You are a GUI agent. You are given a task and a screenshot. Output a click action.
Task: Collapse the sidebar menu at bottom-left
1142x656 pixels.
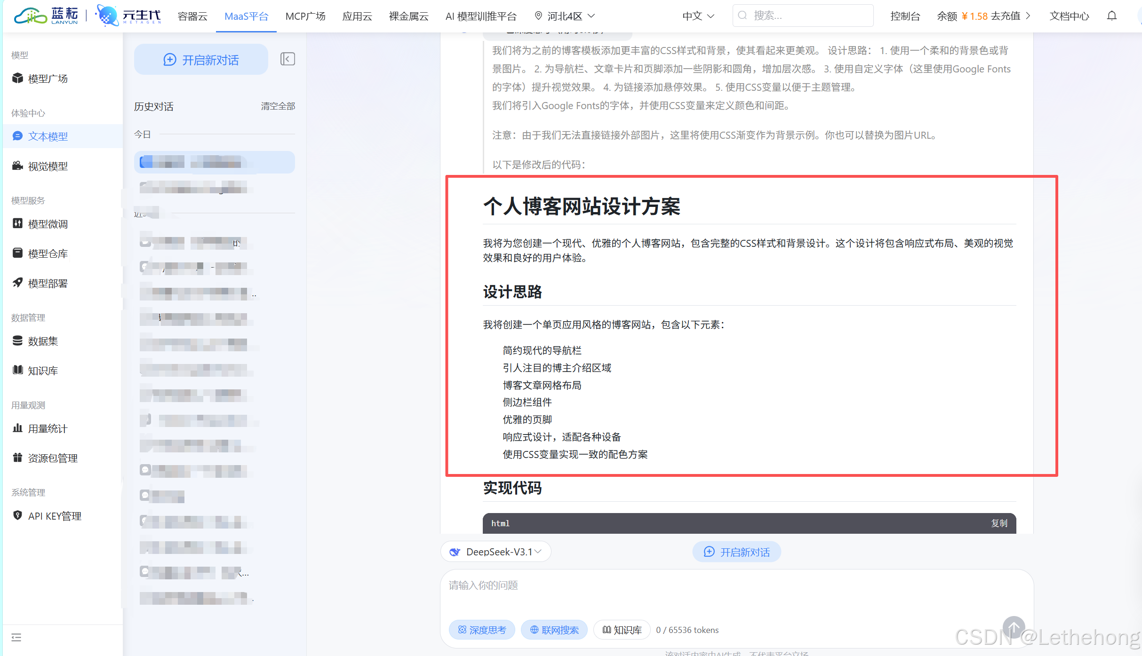pyautogui.click(x=16, y=638)
